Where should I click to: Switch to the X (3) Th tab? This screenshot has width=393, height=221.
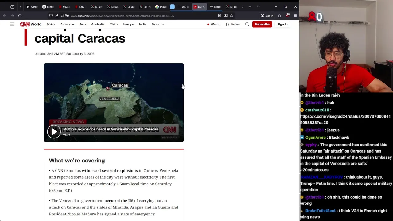point(145,7)
